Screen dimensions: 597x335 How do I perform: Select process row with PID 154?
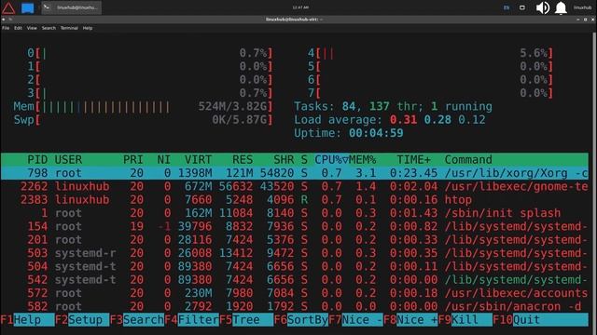pyautogui.click(x=295, y=226)
